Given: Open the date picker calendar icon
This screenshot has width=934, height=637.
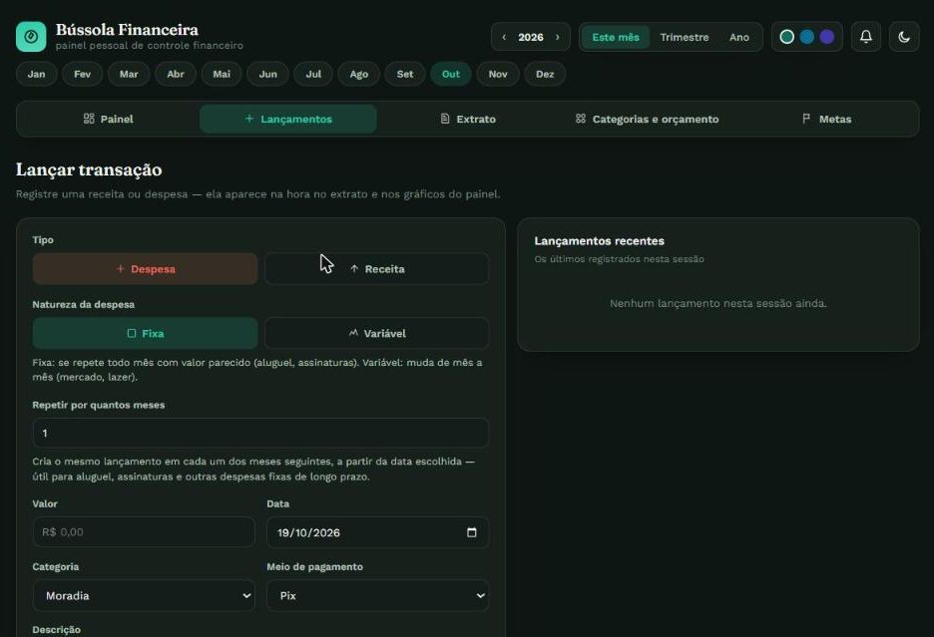Looking at the screenshot, I should coord(472,532).
